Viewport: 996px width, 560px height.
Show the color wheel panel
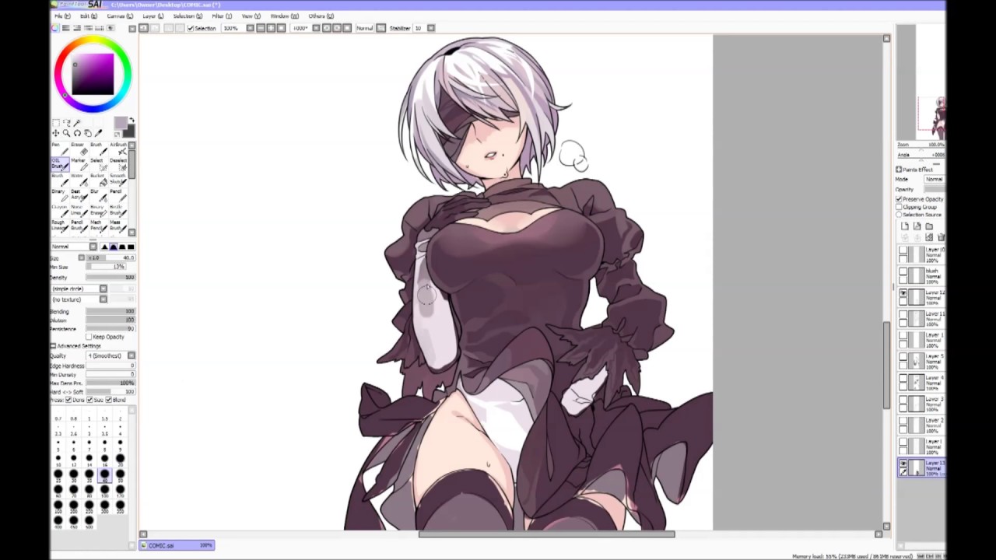coord(55,28)
